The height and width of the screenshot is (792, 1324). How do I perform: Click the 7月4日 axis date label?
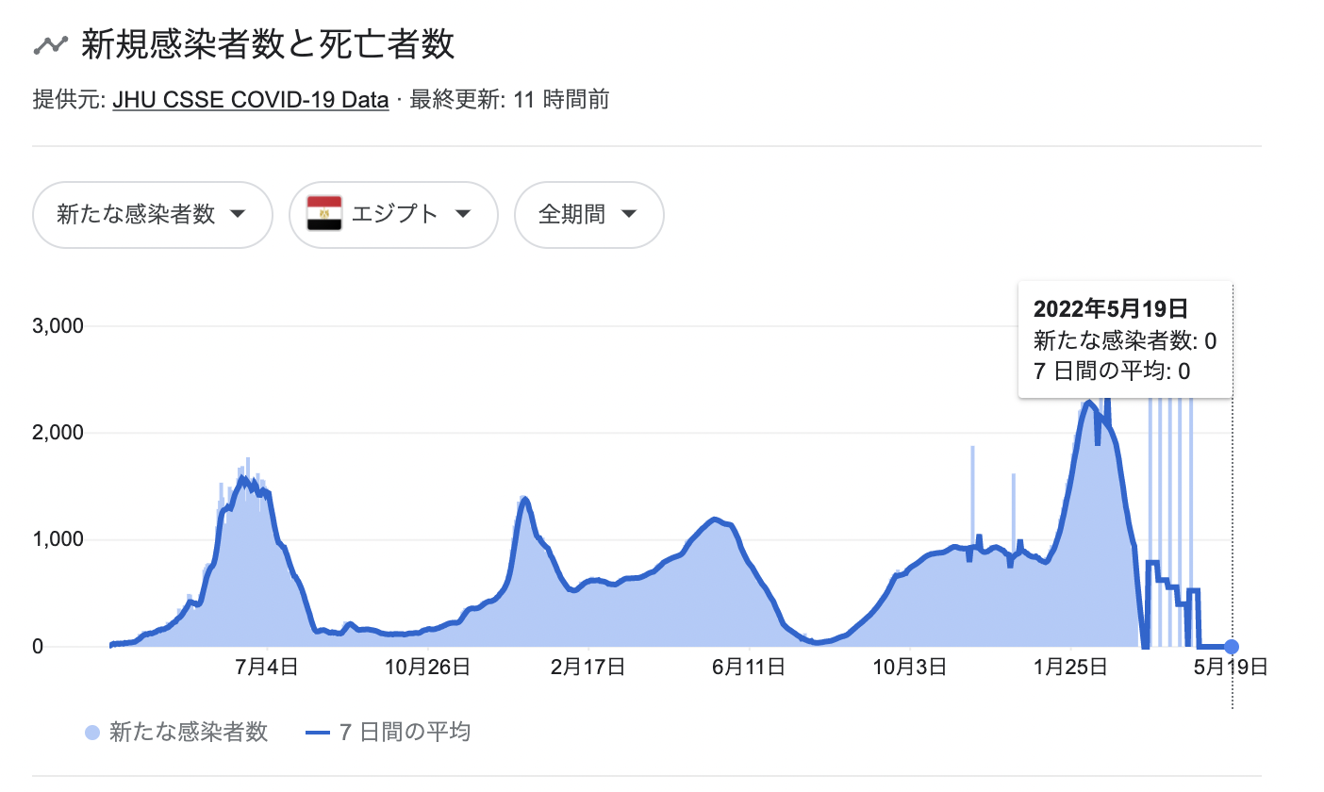coord(267,668)
